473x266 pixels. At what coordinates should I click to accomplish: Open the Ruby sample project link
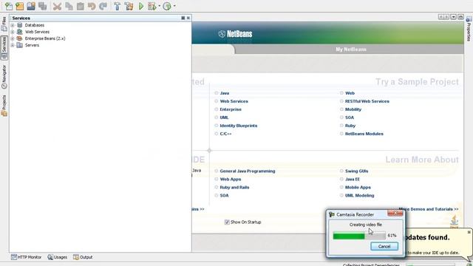pos(350,126)
